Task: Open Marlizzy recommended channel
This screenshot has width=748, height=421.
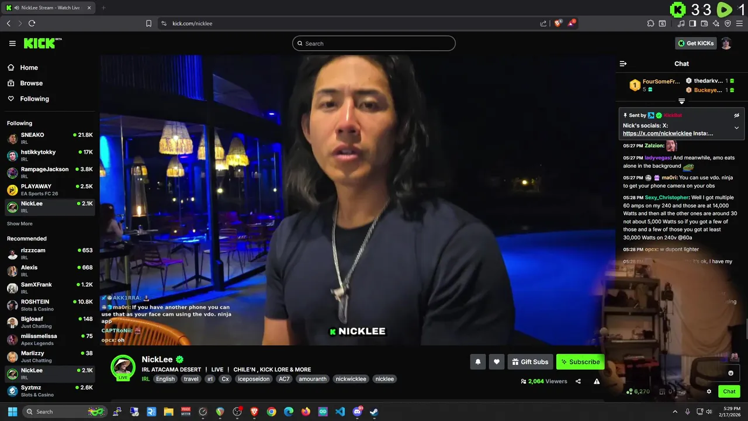Action: tap(50, 356)
